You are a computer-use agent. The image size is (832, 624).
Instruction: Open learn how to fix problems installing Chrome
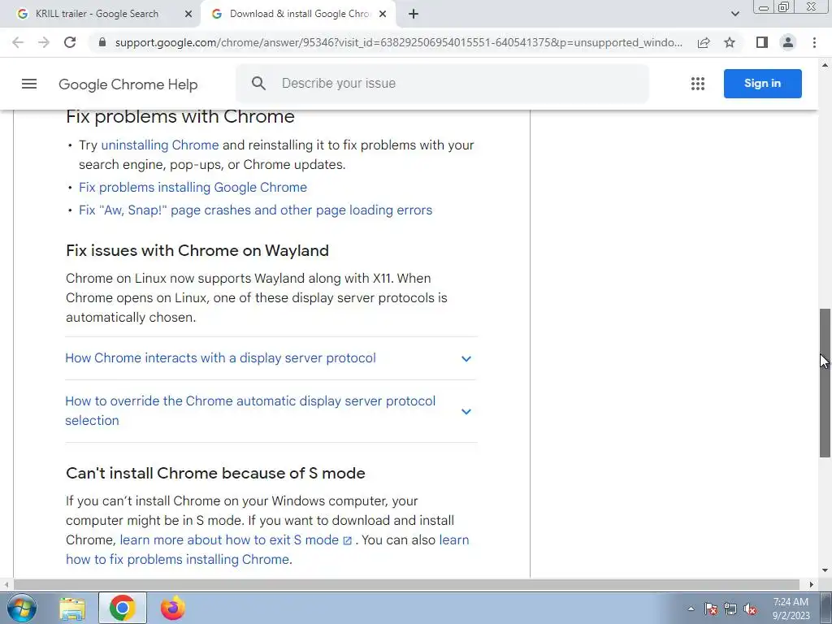[x=178, y=559]
